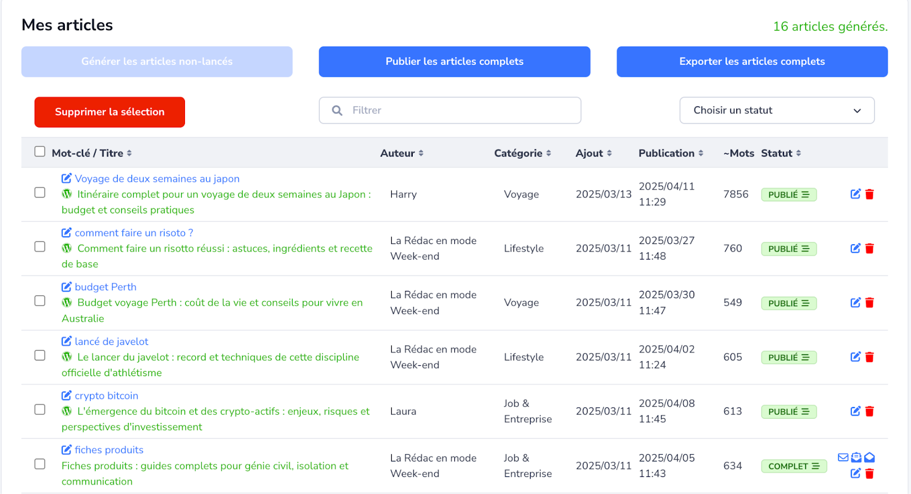
Task: Sort table by Ajout date column
Action: [x=593, y=153]
